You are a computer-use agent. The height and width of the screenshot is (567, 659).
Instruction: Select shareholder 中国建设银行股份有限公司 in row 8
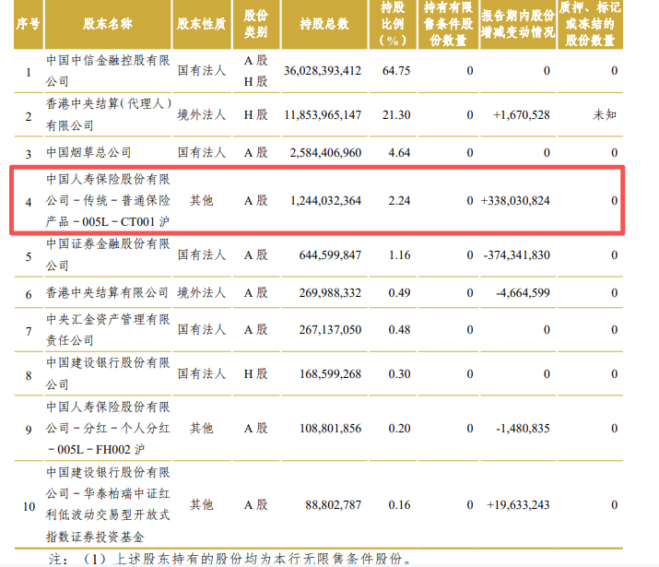pos(108,373)
